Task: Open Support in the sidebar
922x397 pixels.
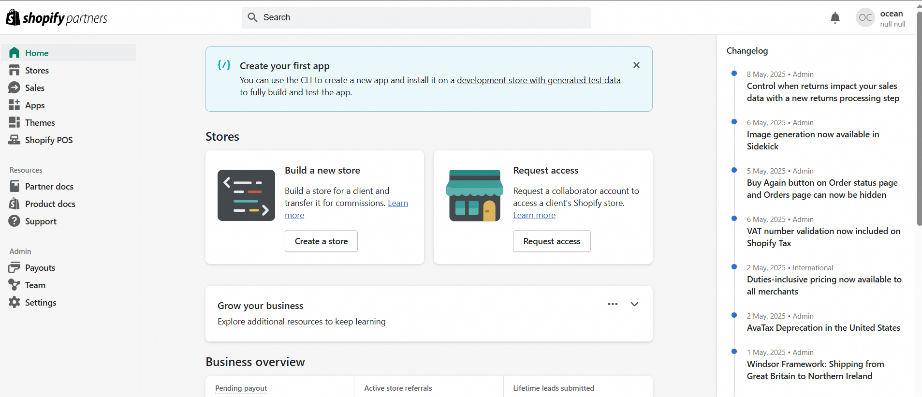Action: pos(68,221)
